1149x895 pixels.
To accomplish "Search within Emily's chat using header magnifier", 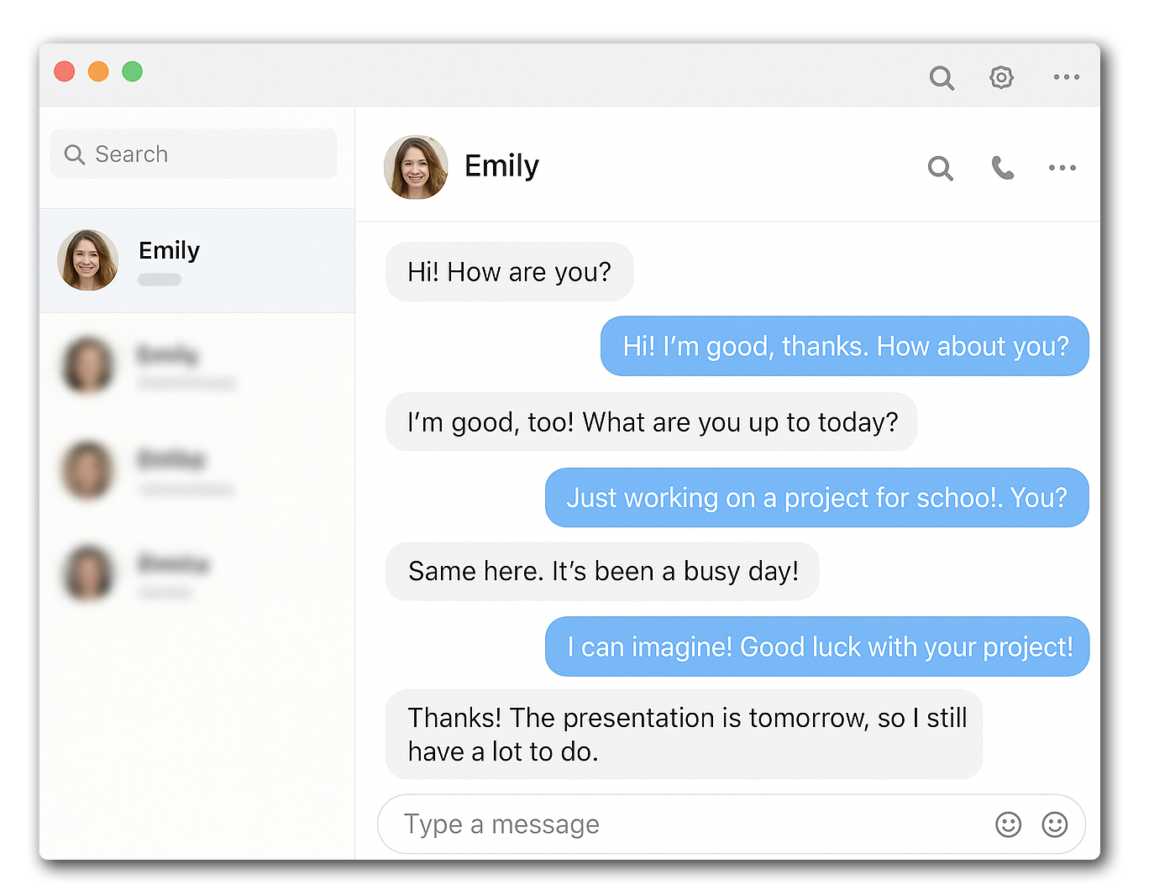I will [940, 168].
